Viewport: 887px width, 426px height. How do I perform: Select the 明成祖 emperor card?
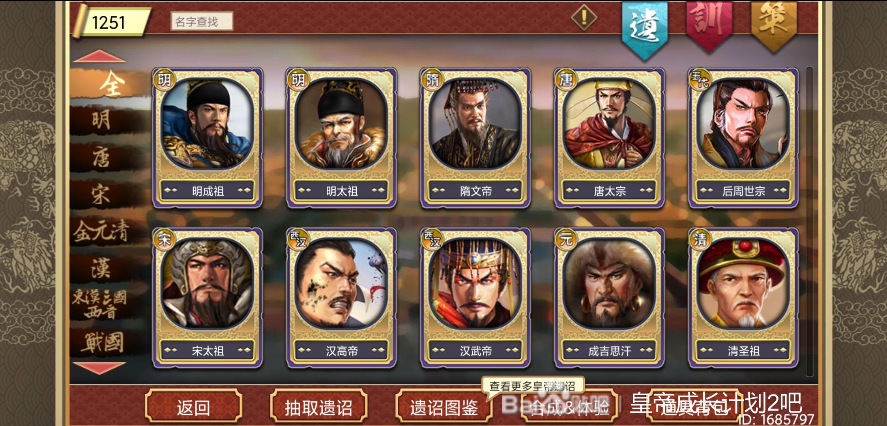click(x=207, y=138)
